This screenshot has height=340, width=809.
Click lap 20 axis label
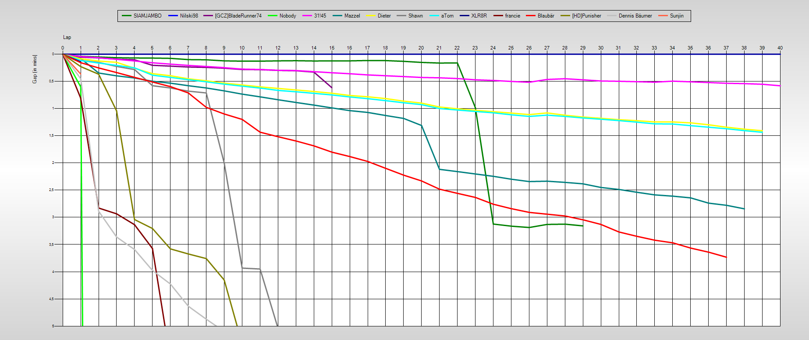421,48
